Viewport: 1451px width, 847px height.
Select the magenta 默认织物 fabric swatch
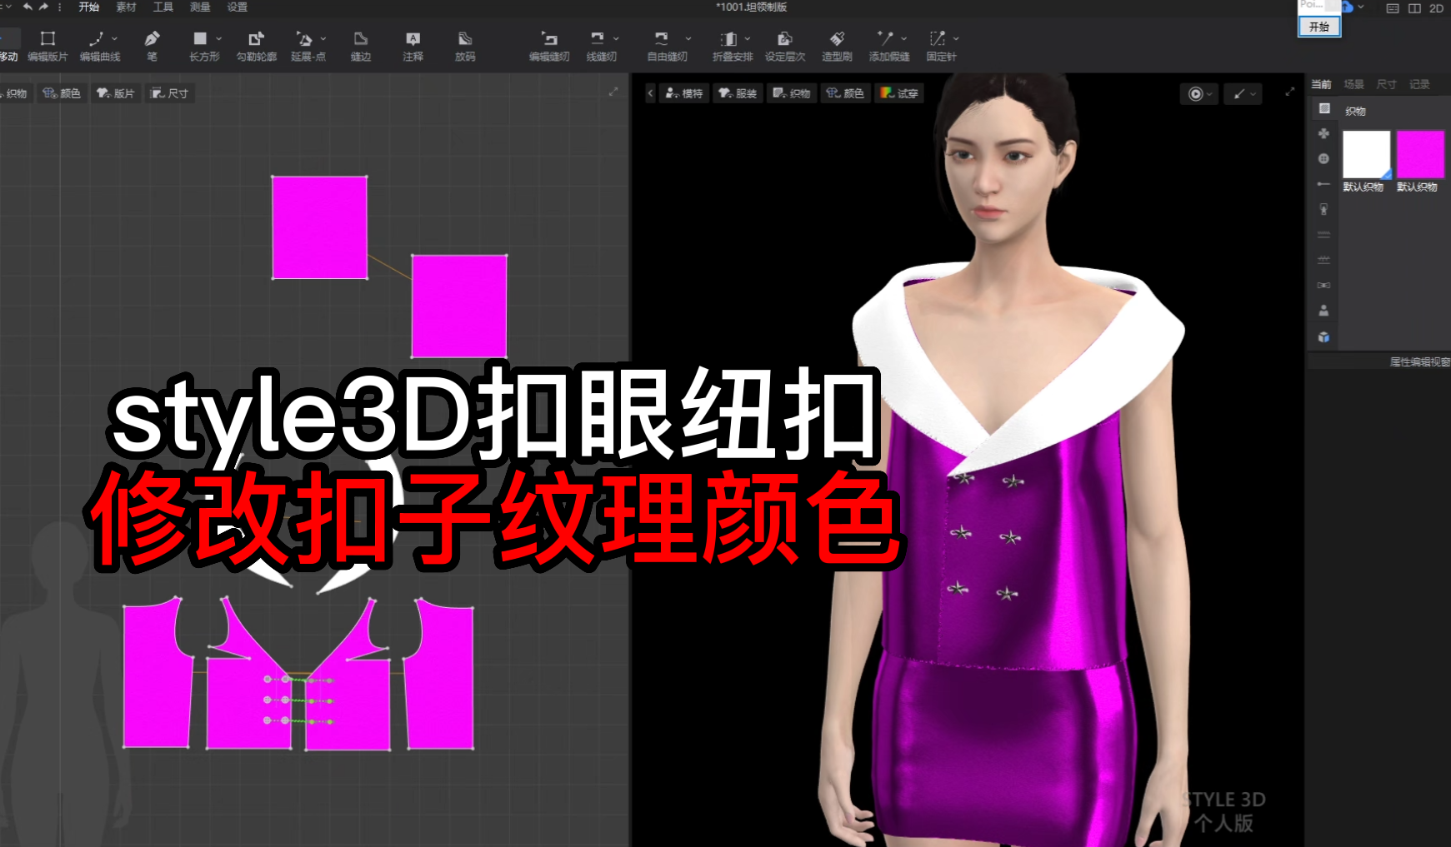(x=1420, y=155)
